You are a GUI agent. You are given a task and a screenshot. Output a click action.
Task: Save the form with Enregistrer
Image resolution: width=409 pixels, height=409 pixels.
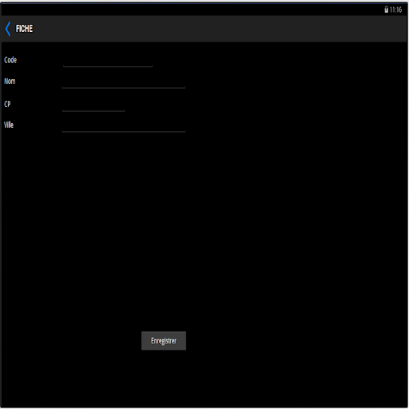(164, 340)
